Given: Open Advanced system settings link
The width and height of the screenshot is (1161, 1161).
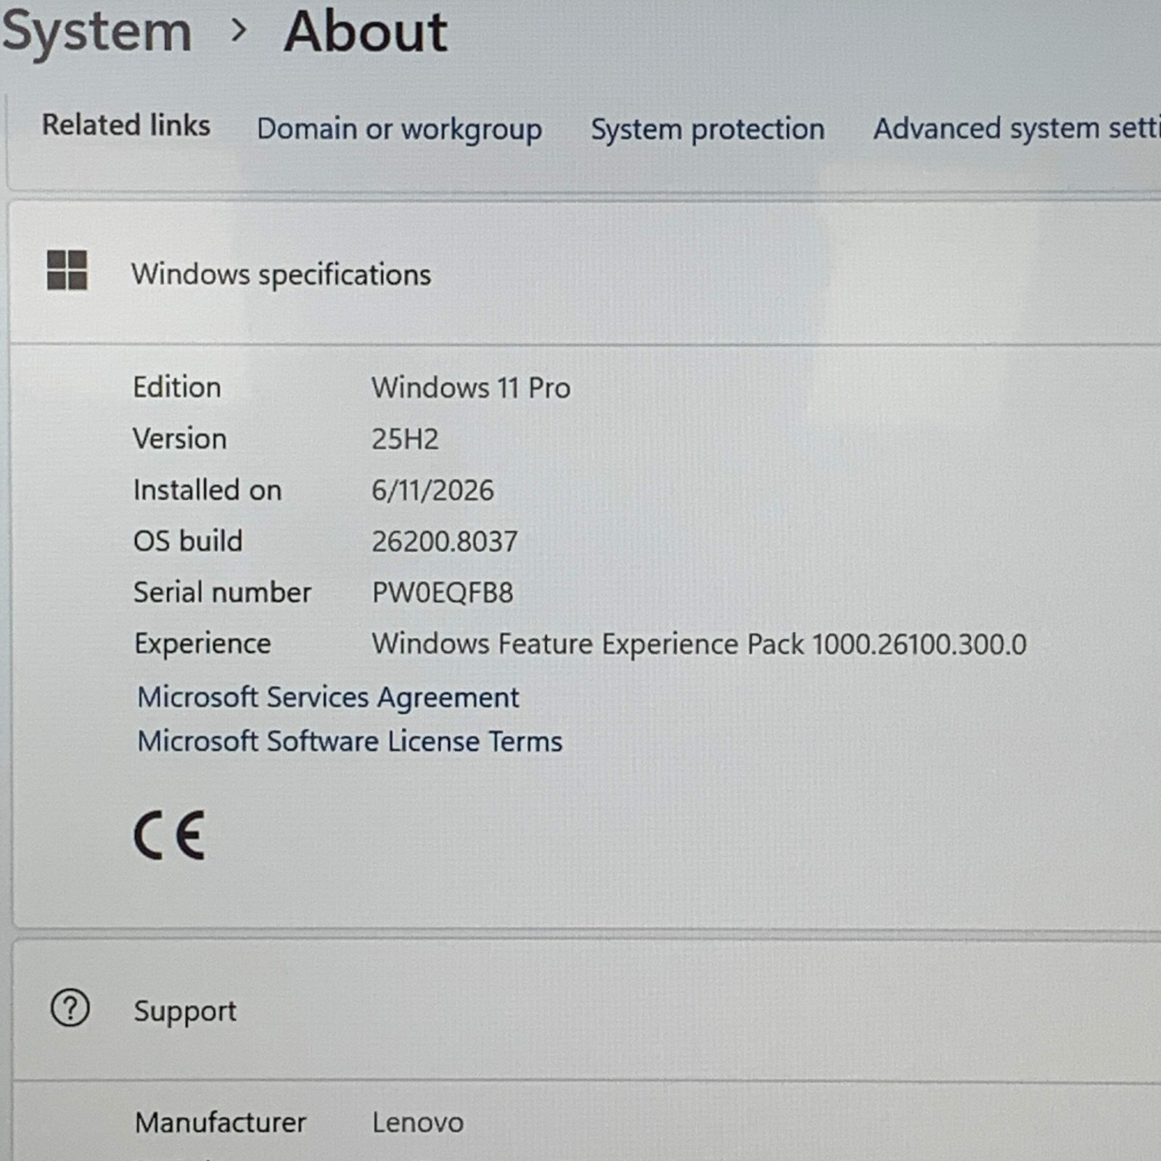Looking at the screenshot, I should point(1016,128).
